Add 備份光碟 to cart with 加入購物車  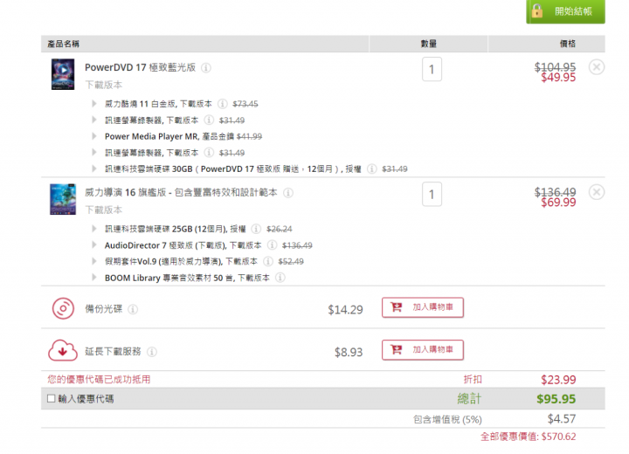tap(423, 307)
